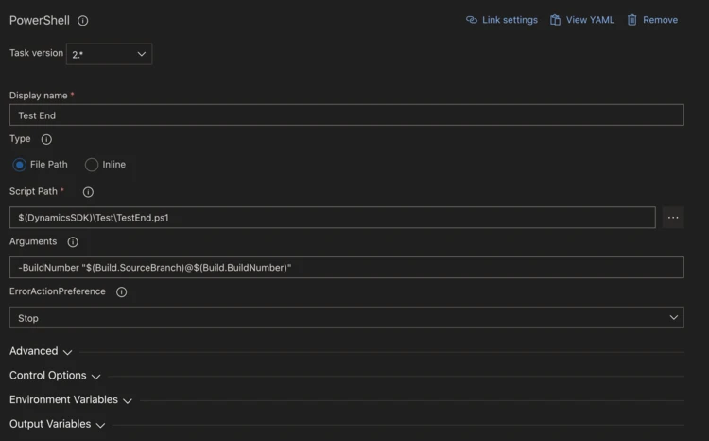709x441 pixels.
Task: Click into the Display name field
Action: [346, 115]
